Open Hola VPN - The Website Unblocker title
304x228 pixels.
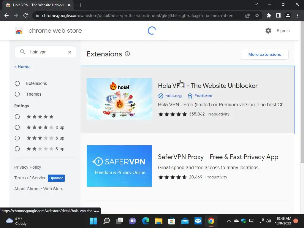[x=208, y=85]
